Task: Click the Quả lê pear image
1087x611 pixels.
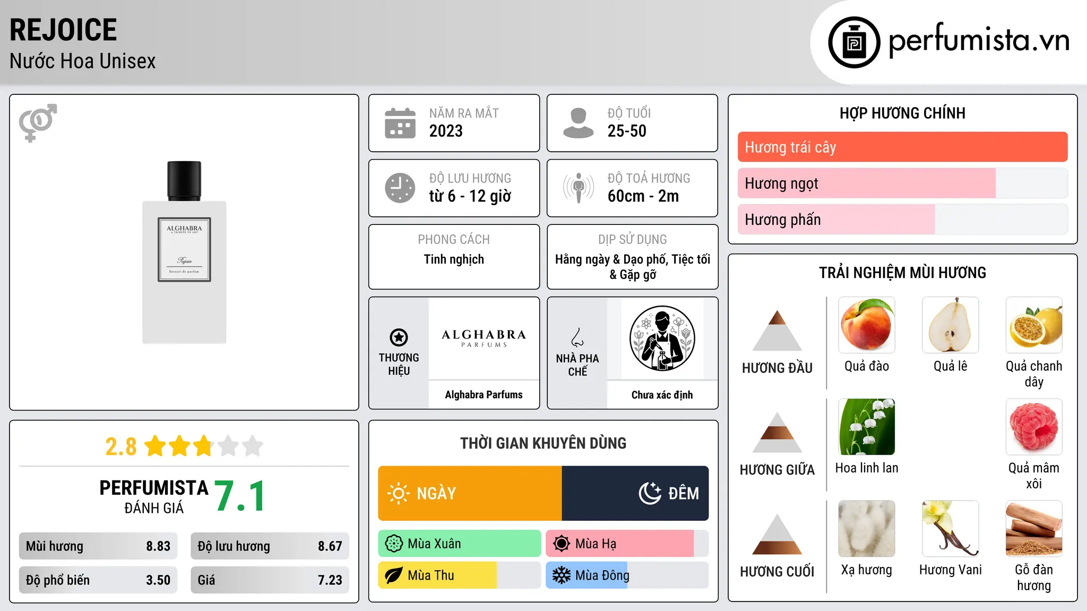Action: (950, 325)
